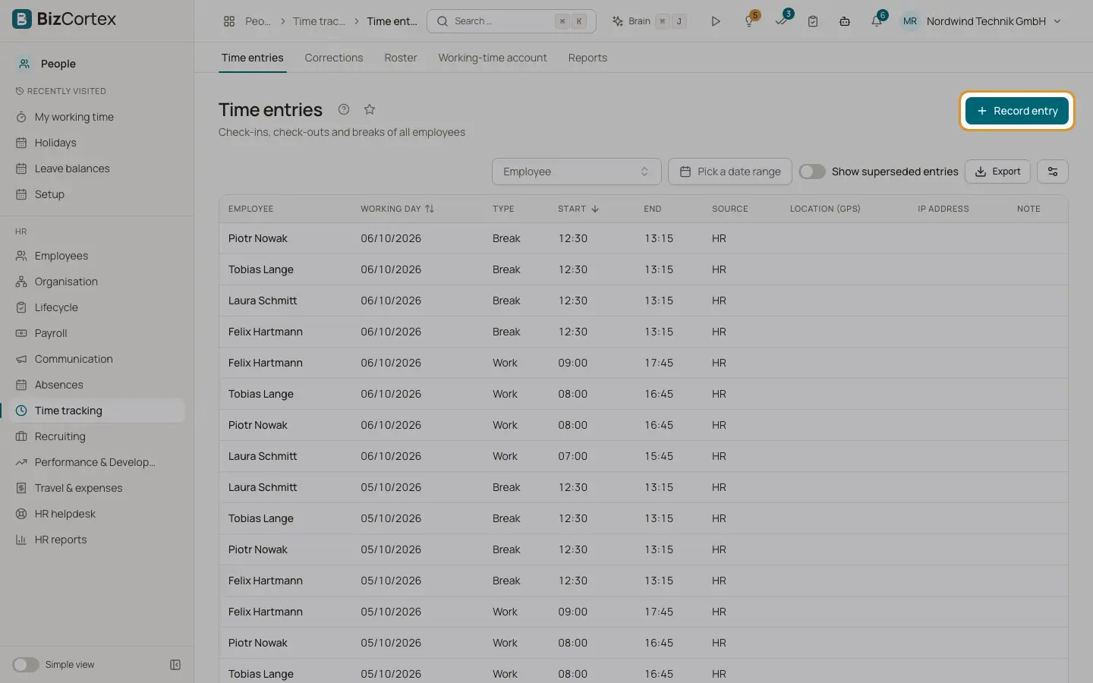Image resolution: width=1093 pixels, height=683 pixels.
Task: Collapse the sidebar panel icon
Action: pos(175,665)
